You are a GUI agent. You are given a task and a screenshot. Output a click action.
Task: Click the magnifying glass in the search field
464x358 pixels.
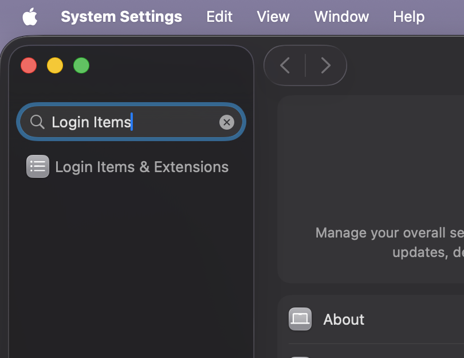[x=37, y=122]
